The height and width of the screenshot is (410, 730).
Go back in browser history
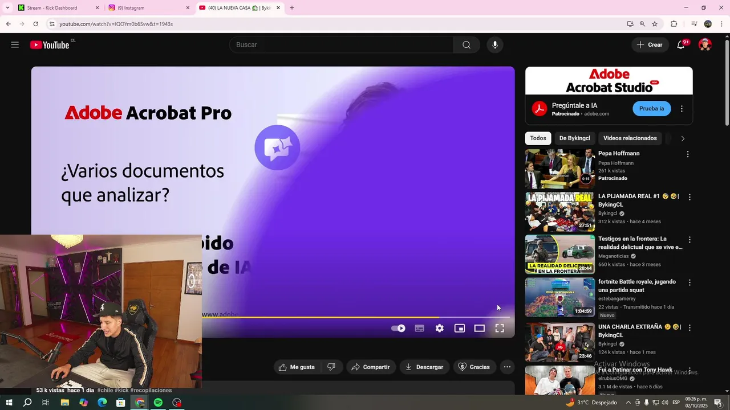(9, 24)
